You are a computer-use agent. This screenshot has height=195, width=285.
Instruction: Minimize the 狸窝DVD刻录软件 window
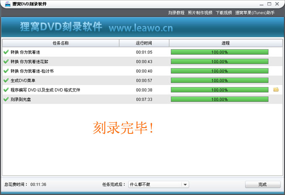pos(262,4)
